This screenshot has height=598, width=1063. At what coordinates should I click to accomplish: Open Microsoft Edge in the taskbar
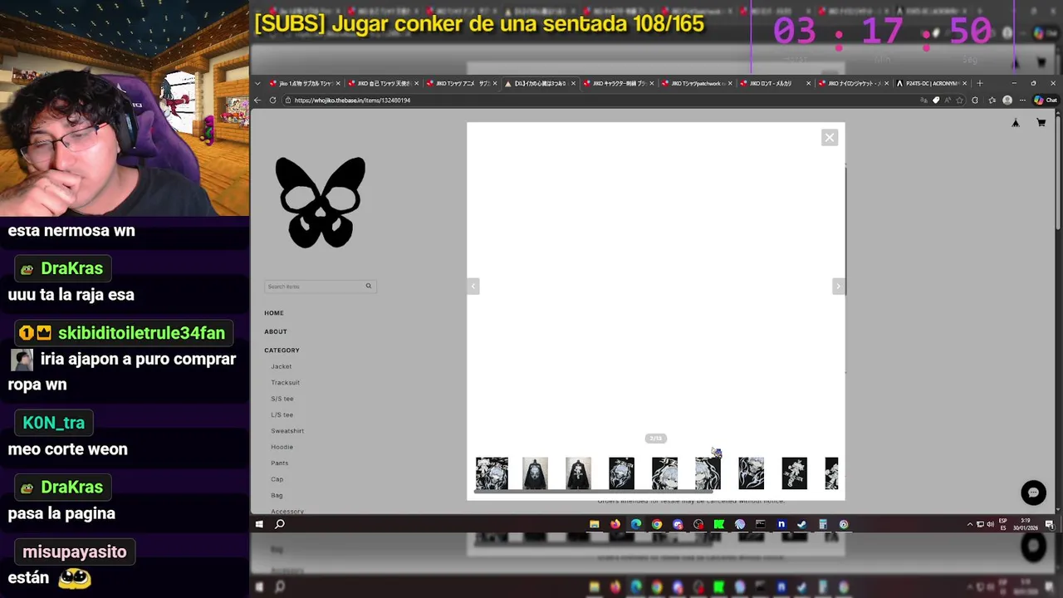click(x=636, y=524)
